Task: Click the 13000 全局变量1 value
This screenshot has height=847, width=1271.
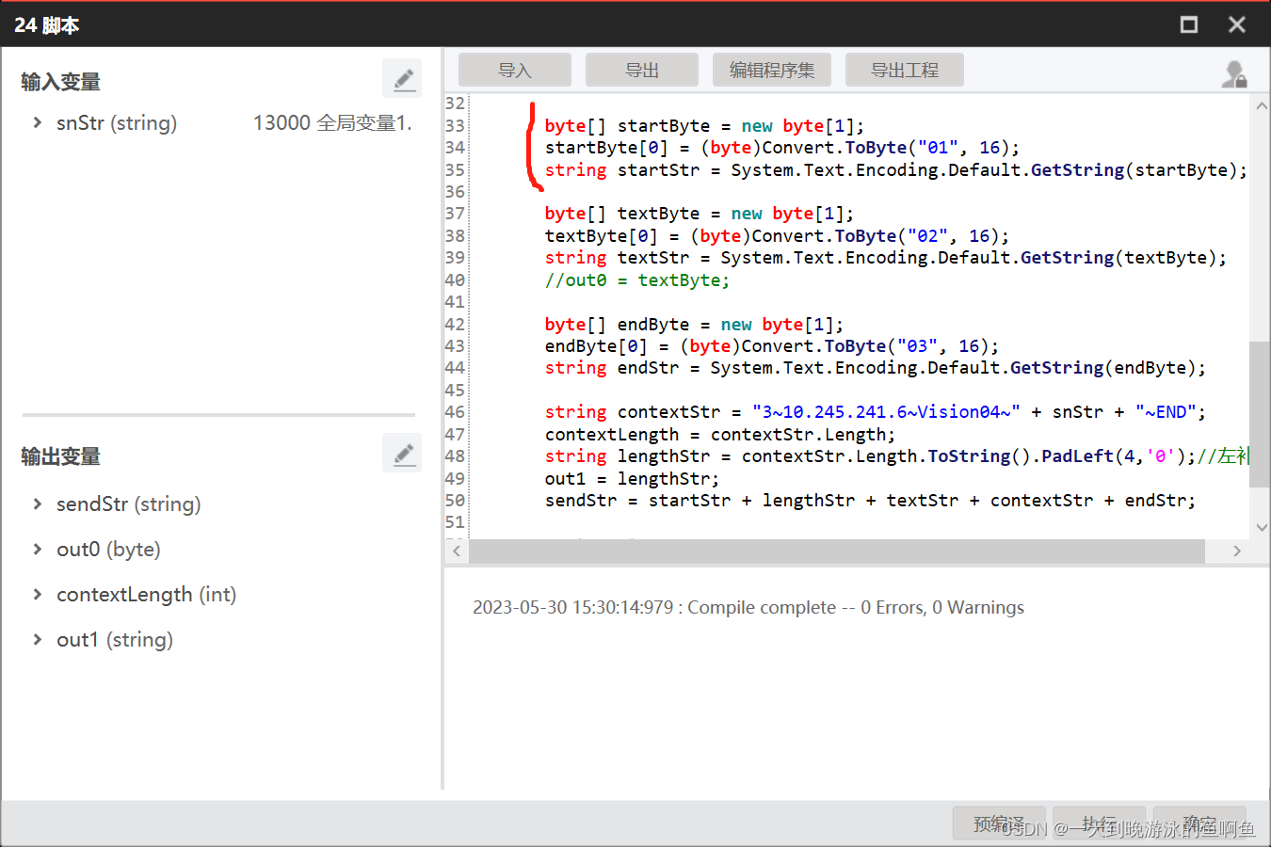Action: 332,122
